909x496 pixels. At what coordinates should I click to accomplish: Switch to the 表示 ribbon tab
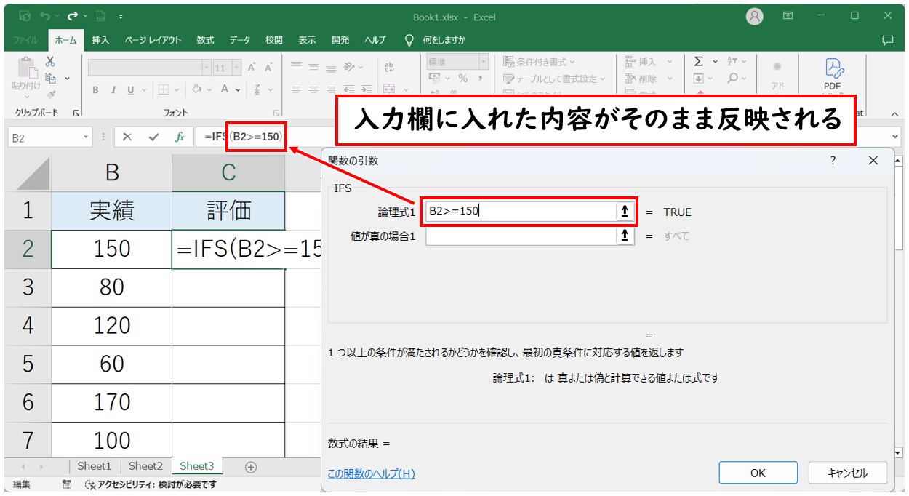point(307,40)
